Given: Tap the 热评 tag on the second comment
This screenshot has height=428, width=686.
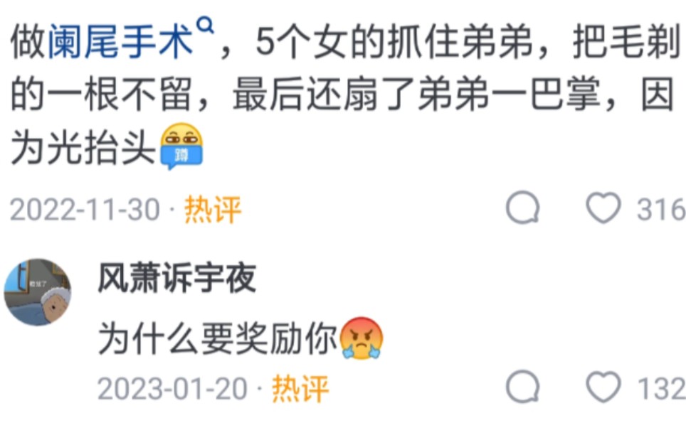Looking at the screenshot, I should tap(300, 389).
